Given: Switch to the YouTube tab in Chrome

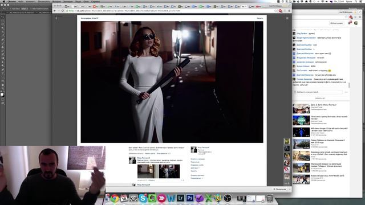Looking at the screenshot, I should [258, 6].
